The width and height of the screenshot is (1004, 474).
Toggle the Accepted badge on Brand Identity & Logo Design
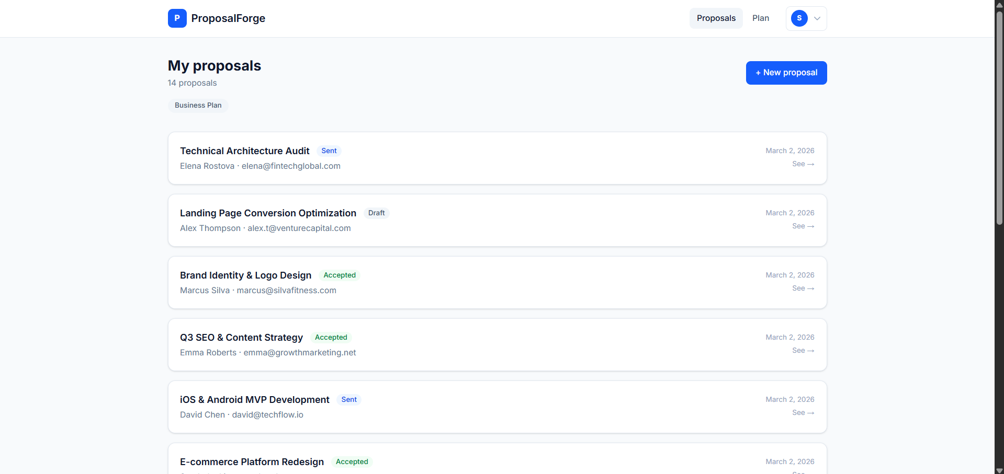click(339, 275)
